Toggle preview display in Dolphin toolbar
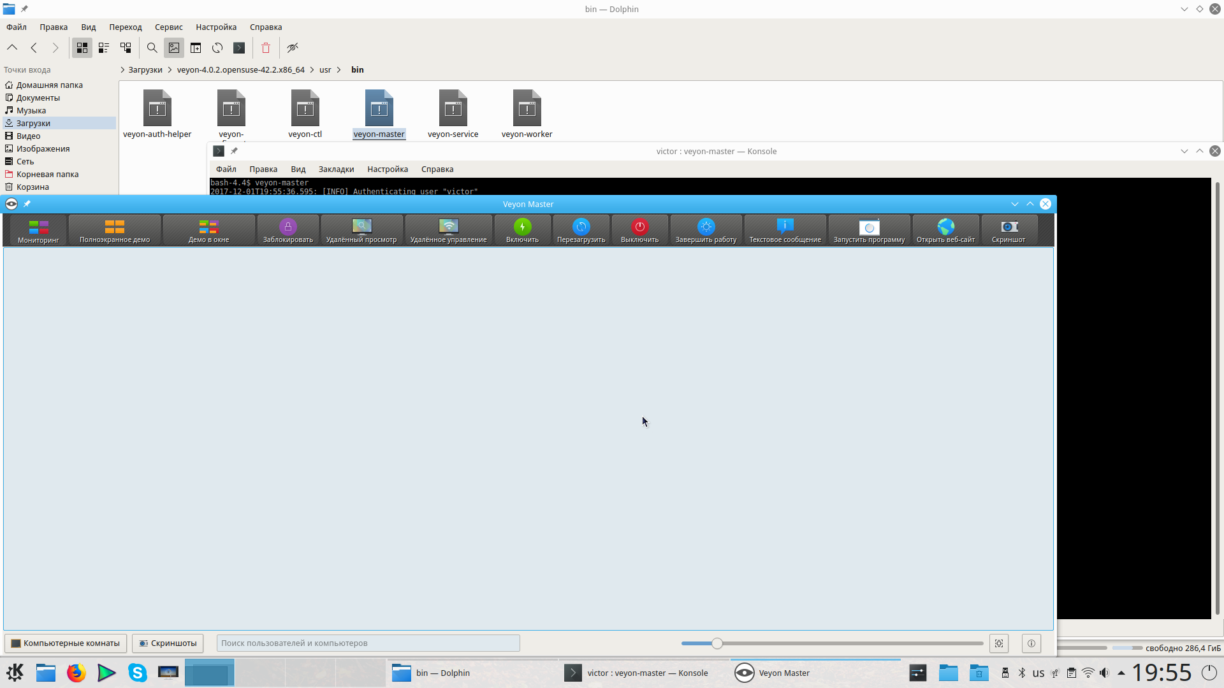Image resolution: width=1224 pixels, height=688 pixels. [x=174, y=48]
